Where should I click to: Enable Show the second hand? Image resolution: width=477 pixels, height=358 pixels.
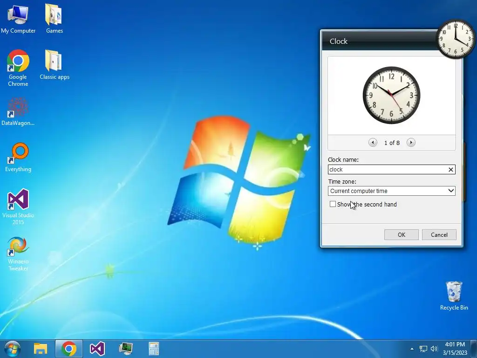coord(333,204)
